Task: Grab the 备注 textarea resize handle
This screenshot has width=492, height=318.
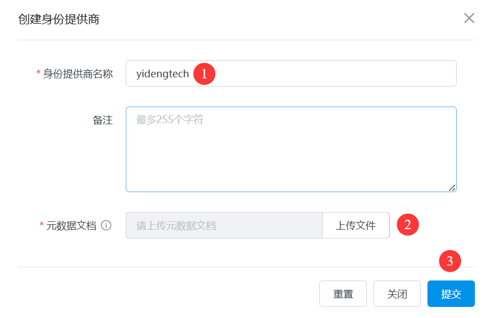Action: [x=452, y=188]
